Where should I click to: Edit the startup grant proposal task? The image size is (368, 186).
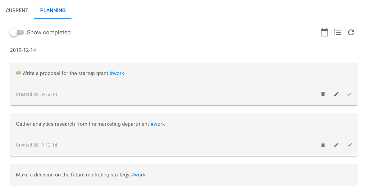point(336,94)
